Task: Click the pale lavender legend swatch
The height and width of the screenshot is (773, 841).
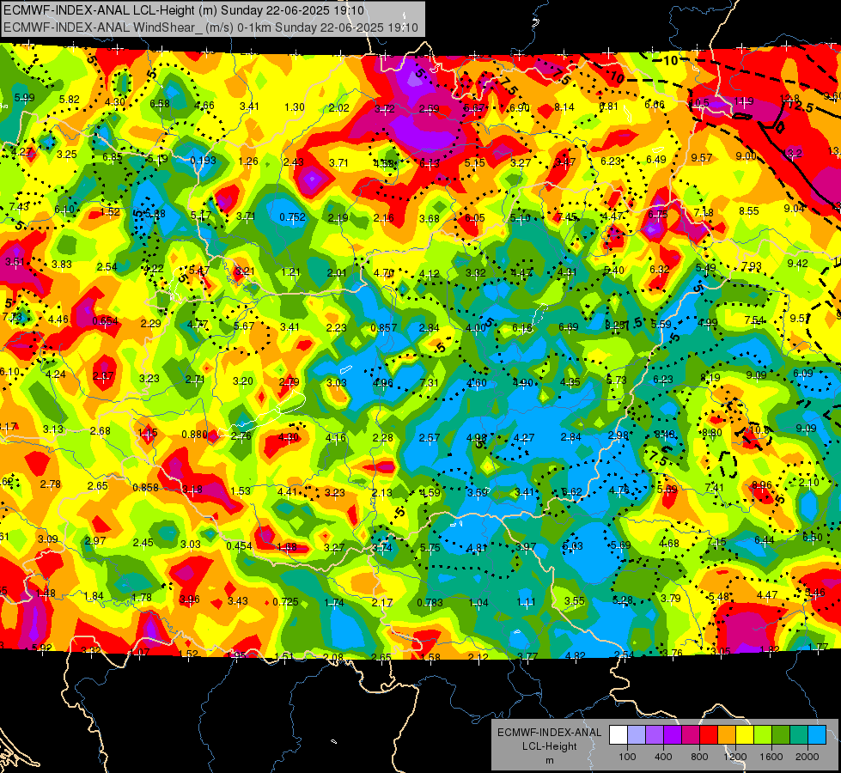Action: pyautogui.click(x=637, y=735)
